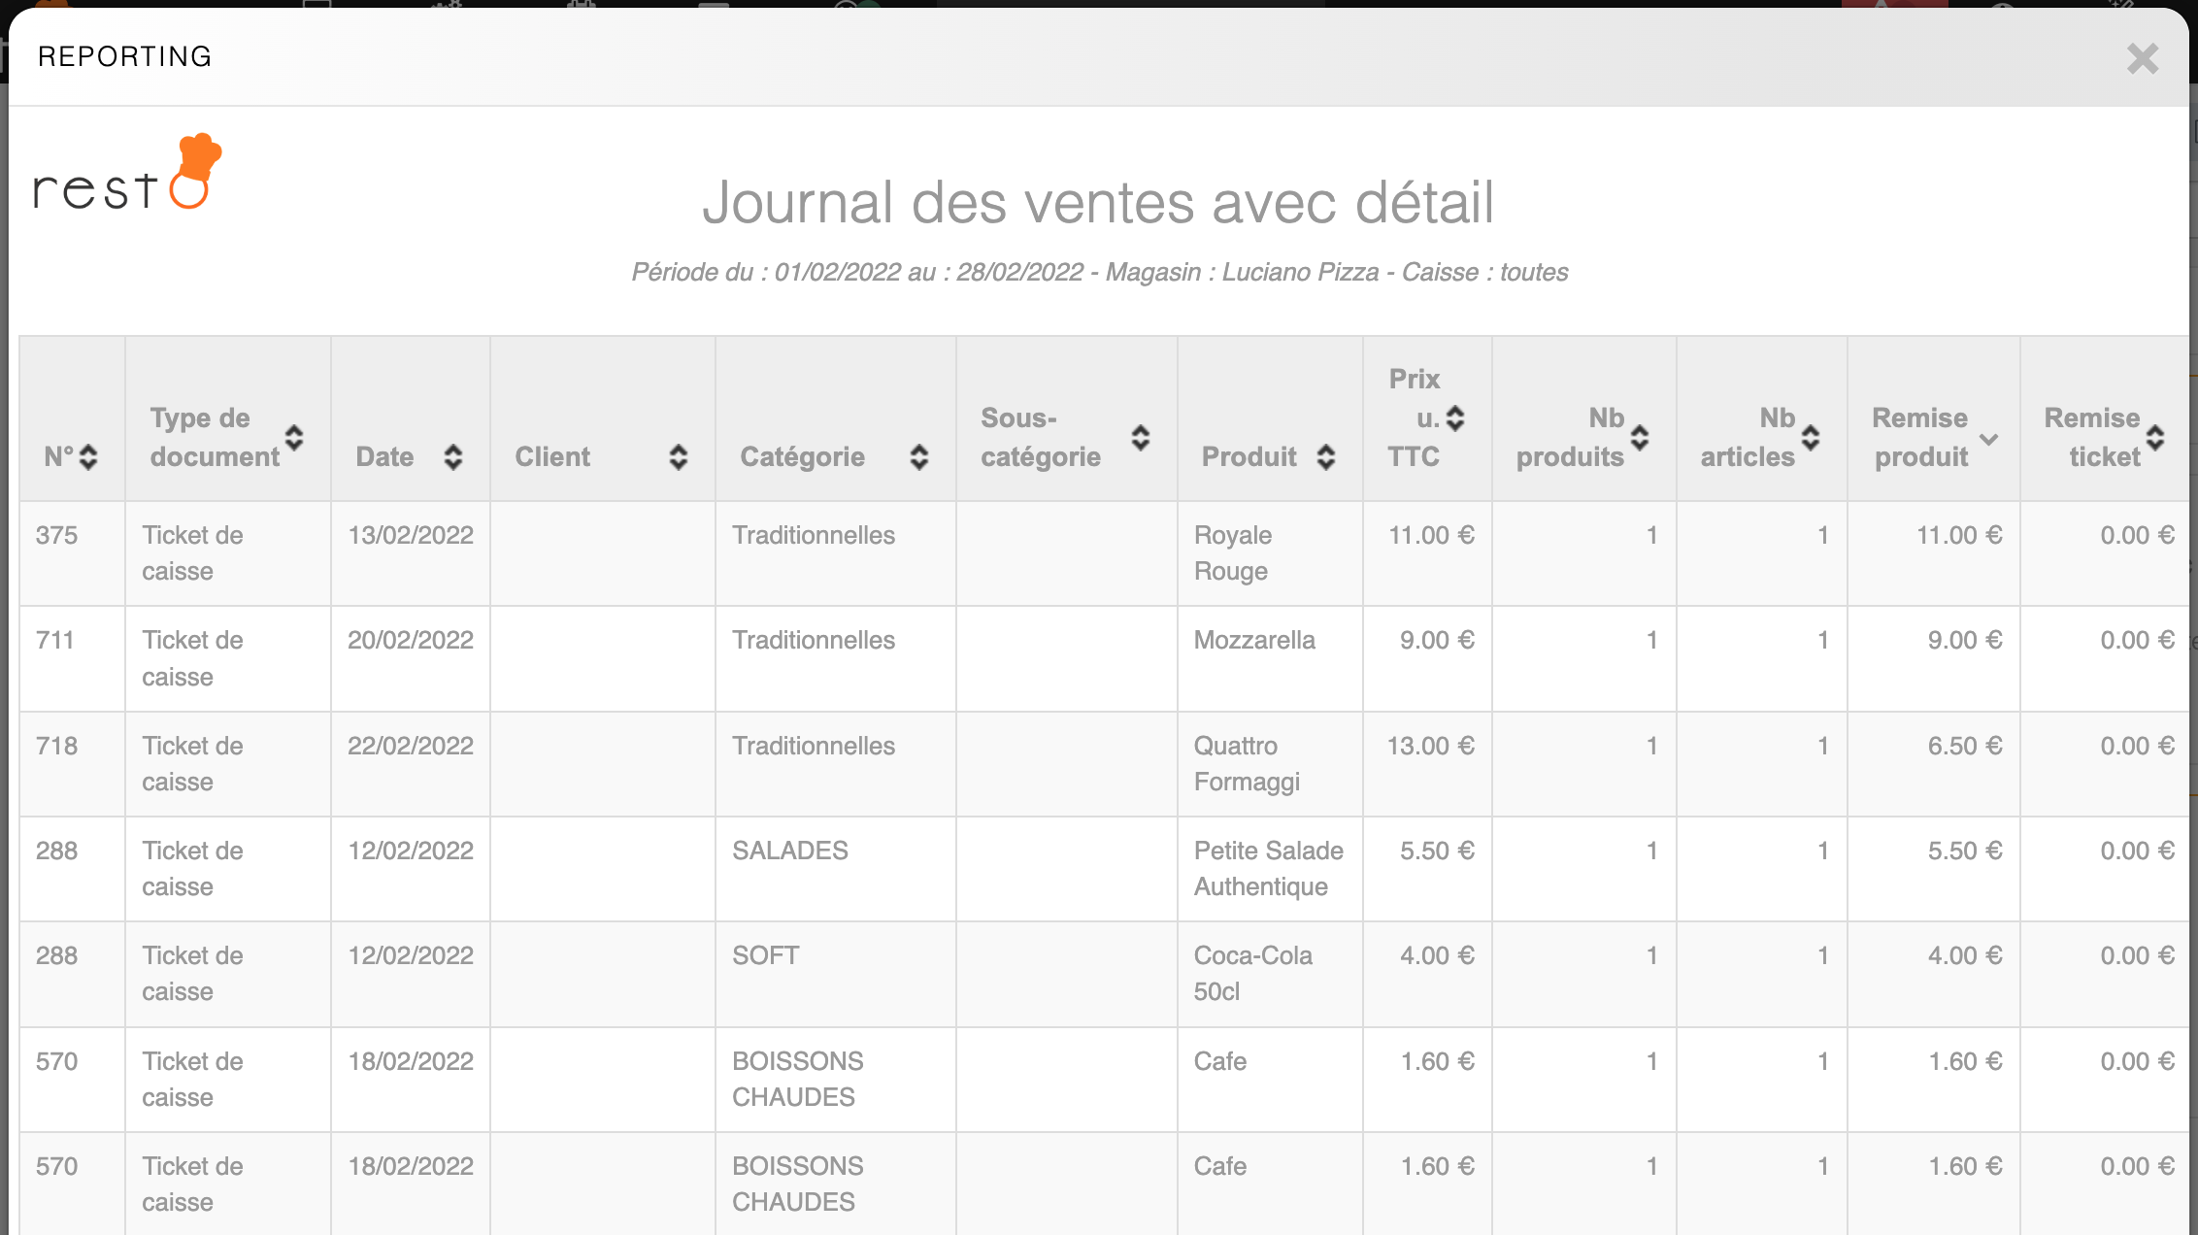Image resolution: width=2198 pixels, height=1235 pixels.
Task: Click the Coca-Cola 50cl product cell
Action: click(1252, 973)
